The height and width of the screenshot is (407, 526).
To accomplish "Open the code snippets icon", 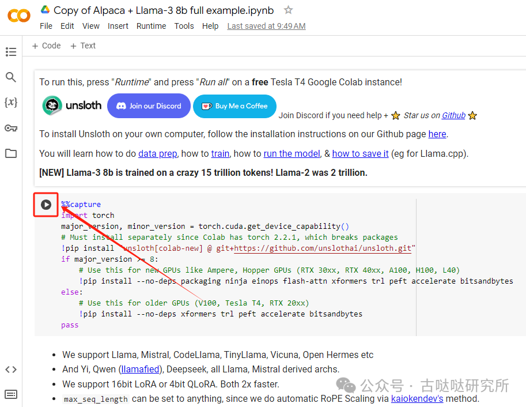I will pyautogui.click(x=11, y=370).
